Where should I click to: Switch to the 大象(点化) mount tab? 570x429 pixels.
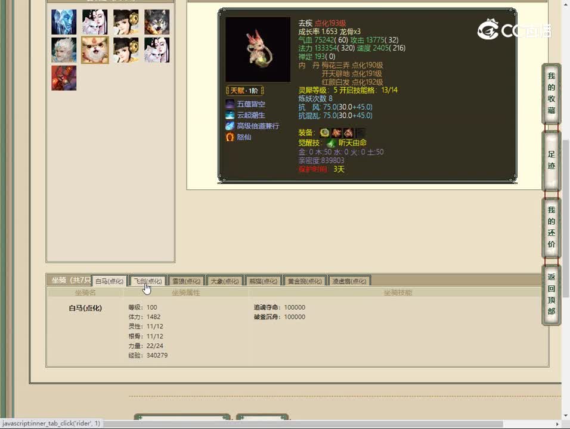(225, 281)
